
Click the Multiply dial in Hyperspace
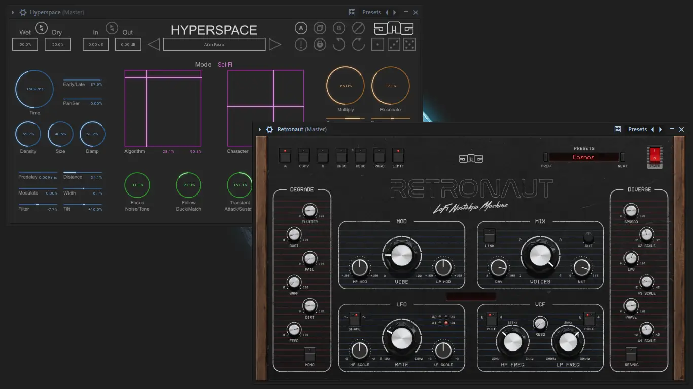(345, 86)
